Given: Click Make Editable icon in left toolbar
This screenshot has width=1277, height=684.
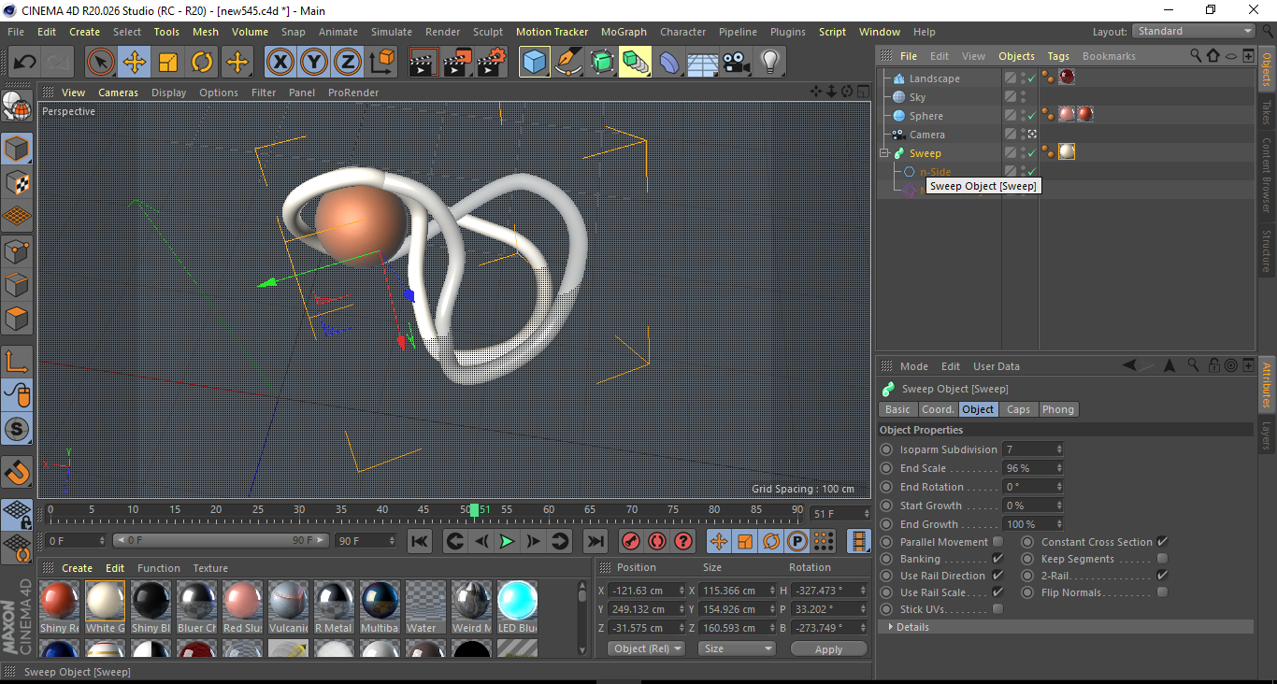Looking at the screenshot, I should [17, 107].
